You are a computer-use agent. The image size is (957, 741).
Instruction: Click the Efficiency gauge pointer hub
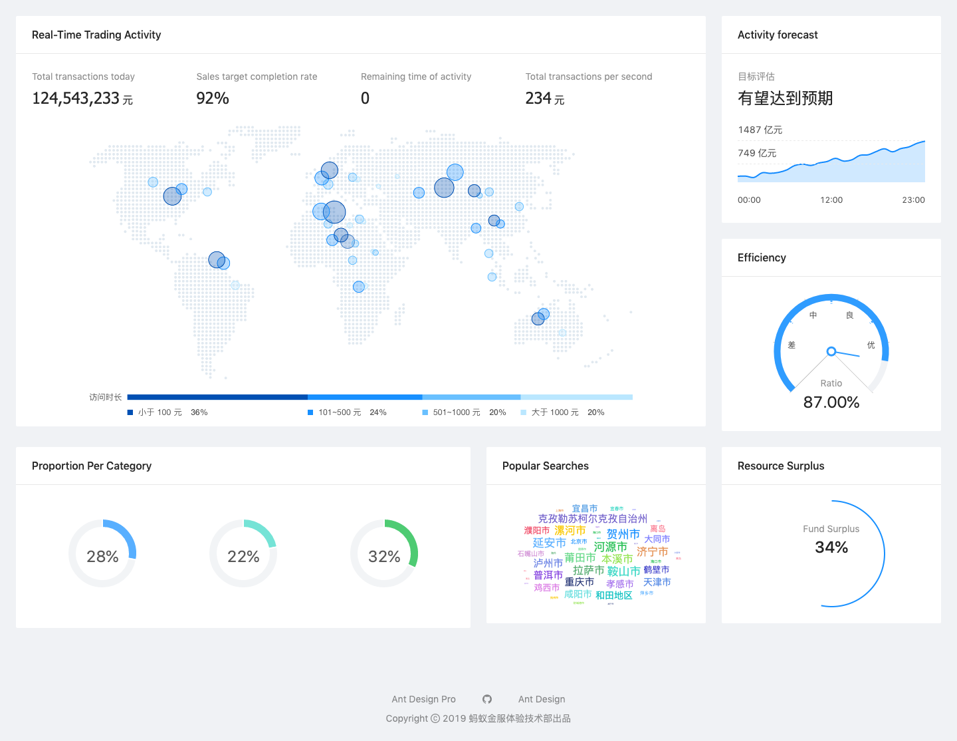(x=831, y=351)
